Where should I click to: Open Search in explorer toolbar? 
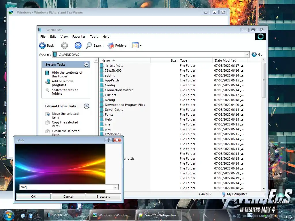click(x=94, y=45)
